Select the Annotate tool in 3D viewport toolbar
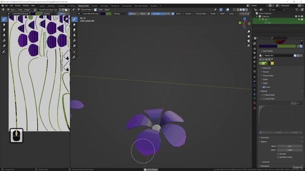Image resolution: width=305 pixels, height=171 pixels. pyautogui.click(x=74, y=57)
